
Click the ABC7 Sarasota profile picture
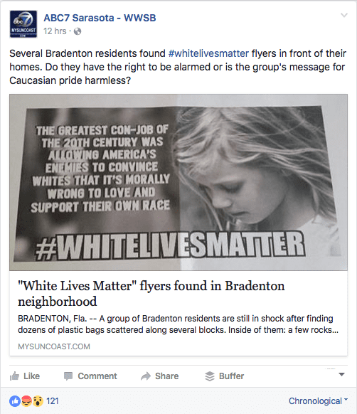click(23, 24)
